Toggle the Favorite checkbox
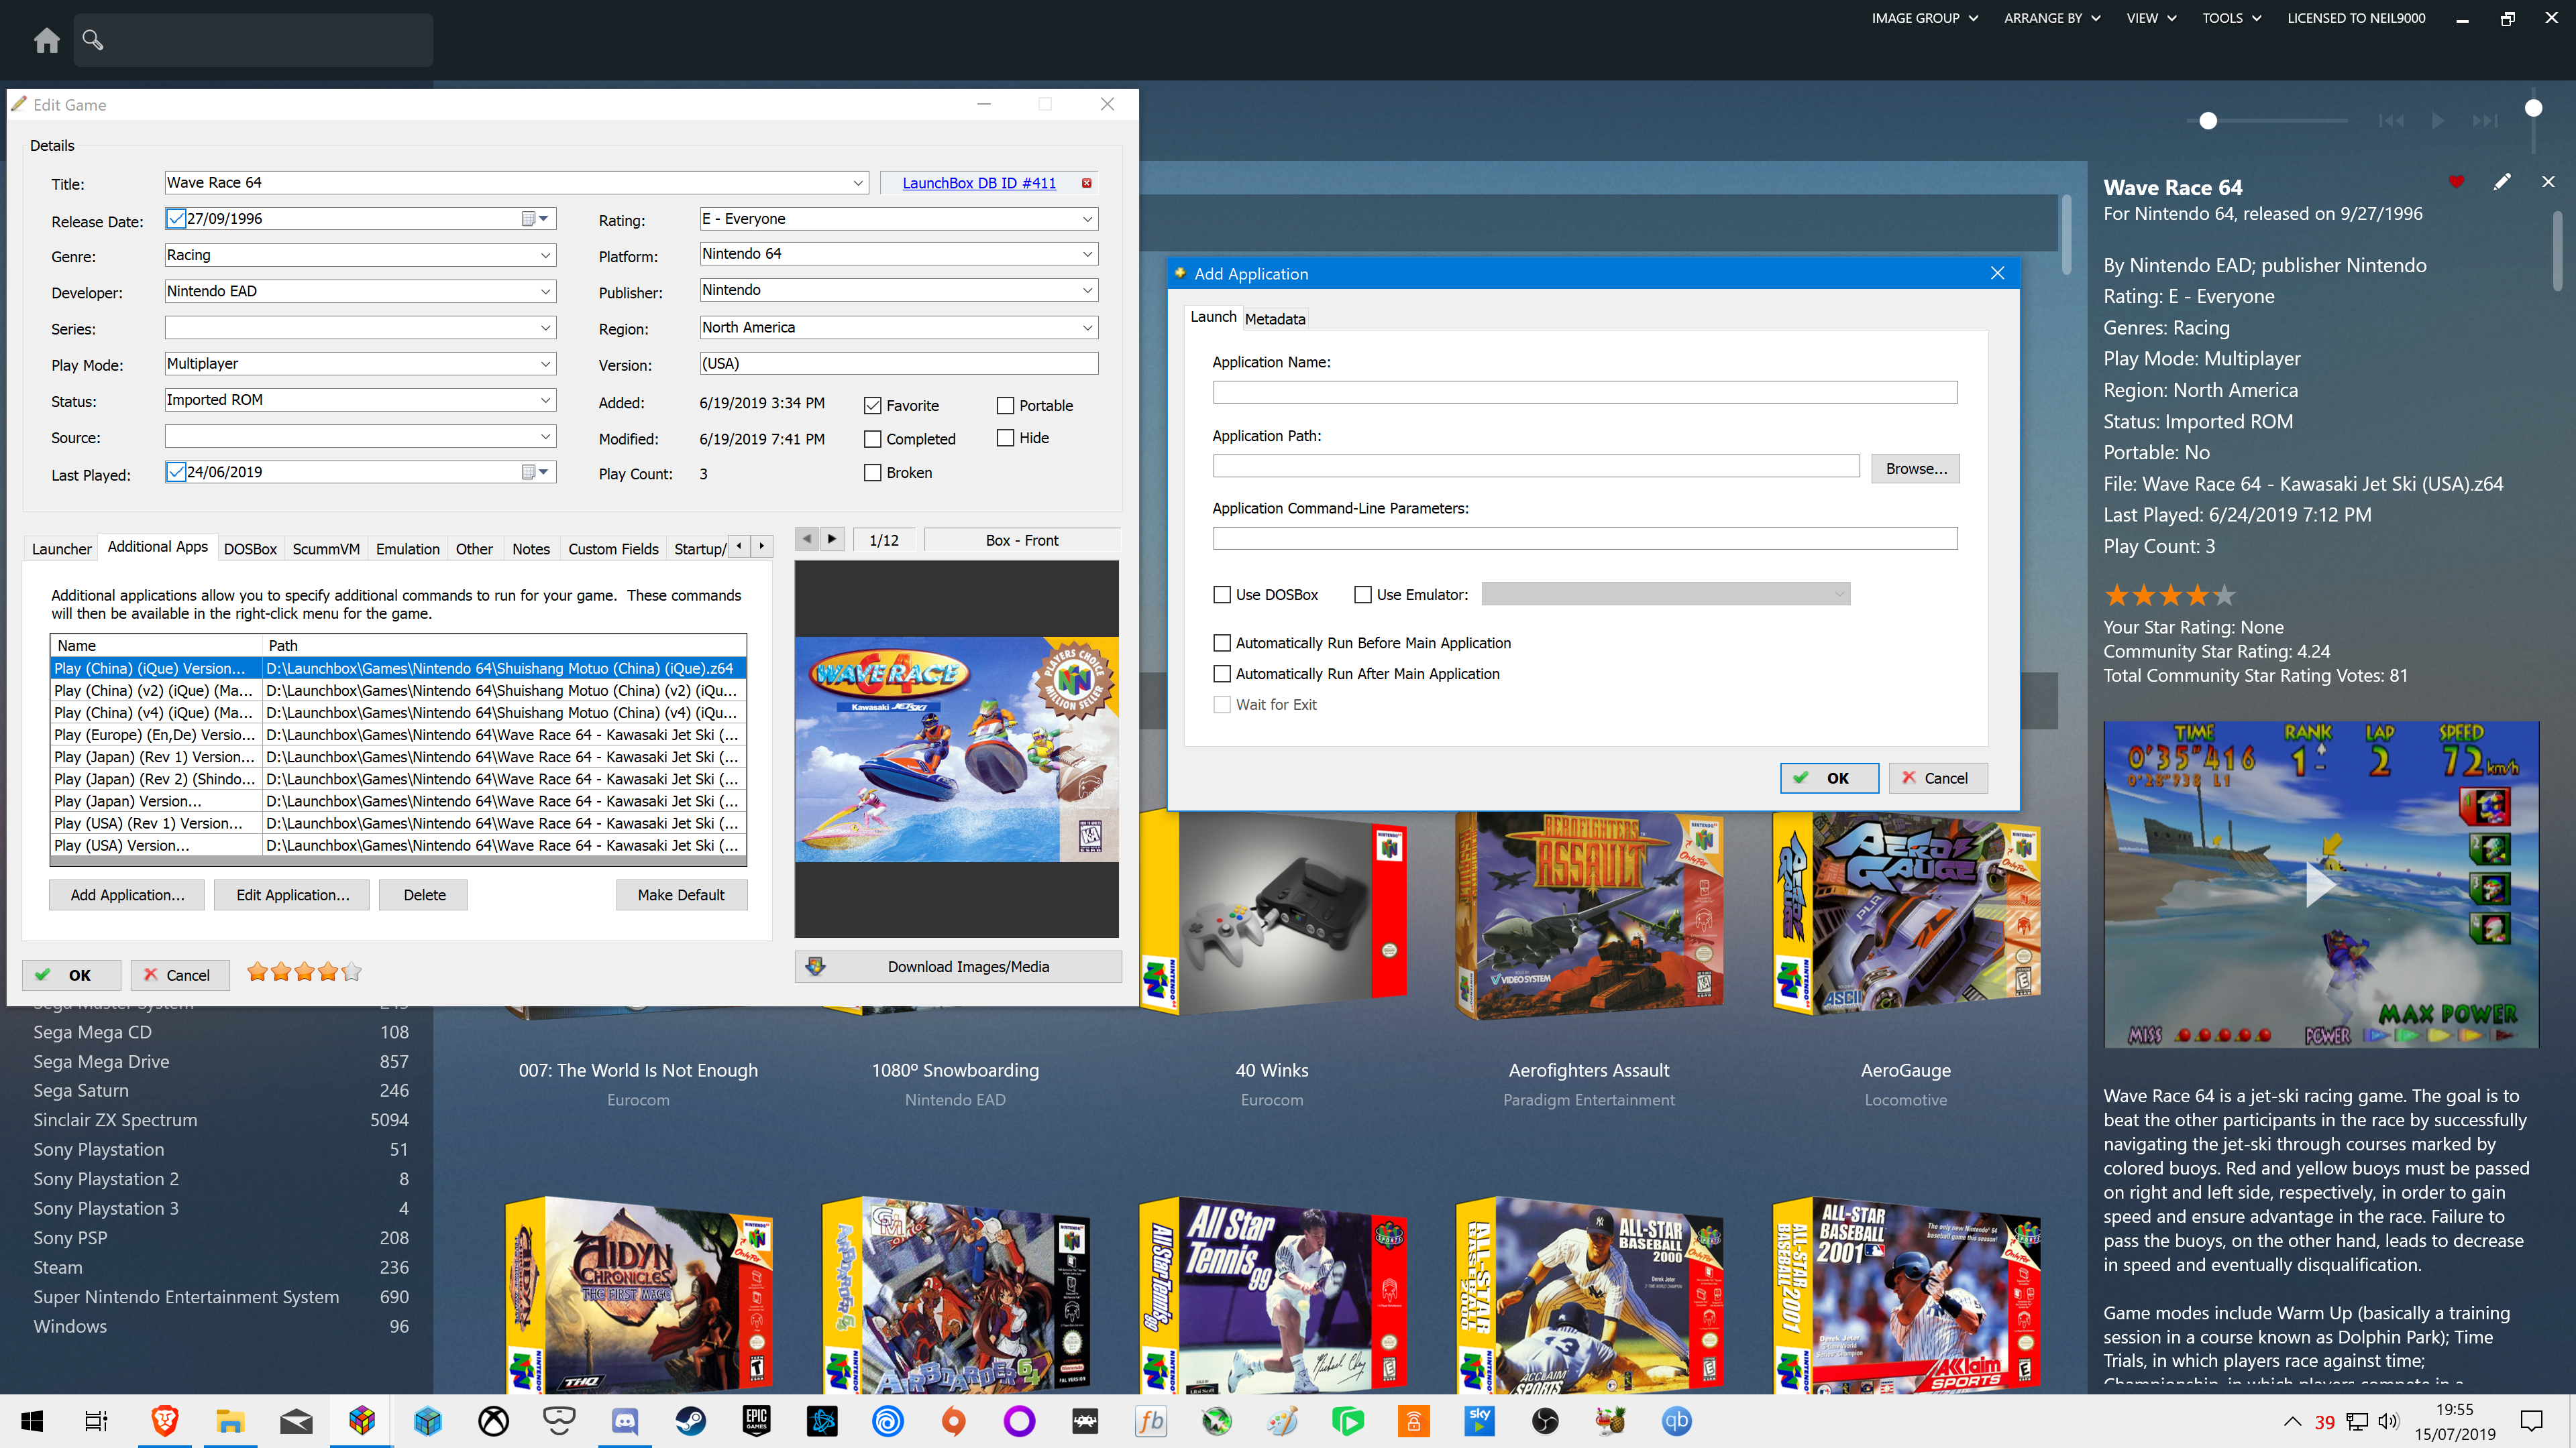Viewport: 2576px width, 1448px height. (x=873, y=406)
